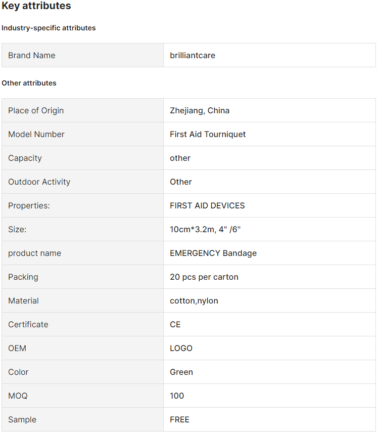Select the Industry-specific attributes subheading
The image size is (378, 432).
[49, 28]
